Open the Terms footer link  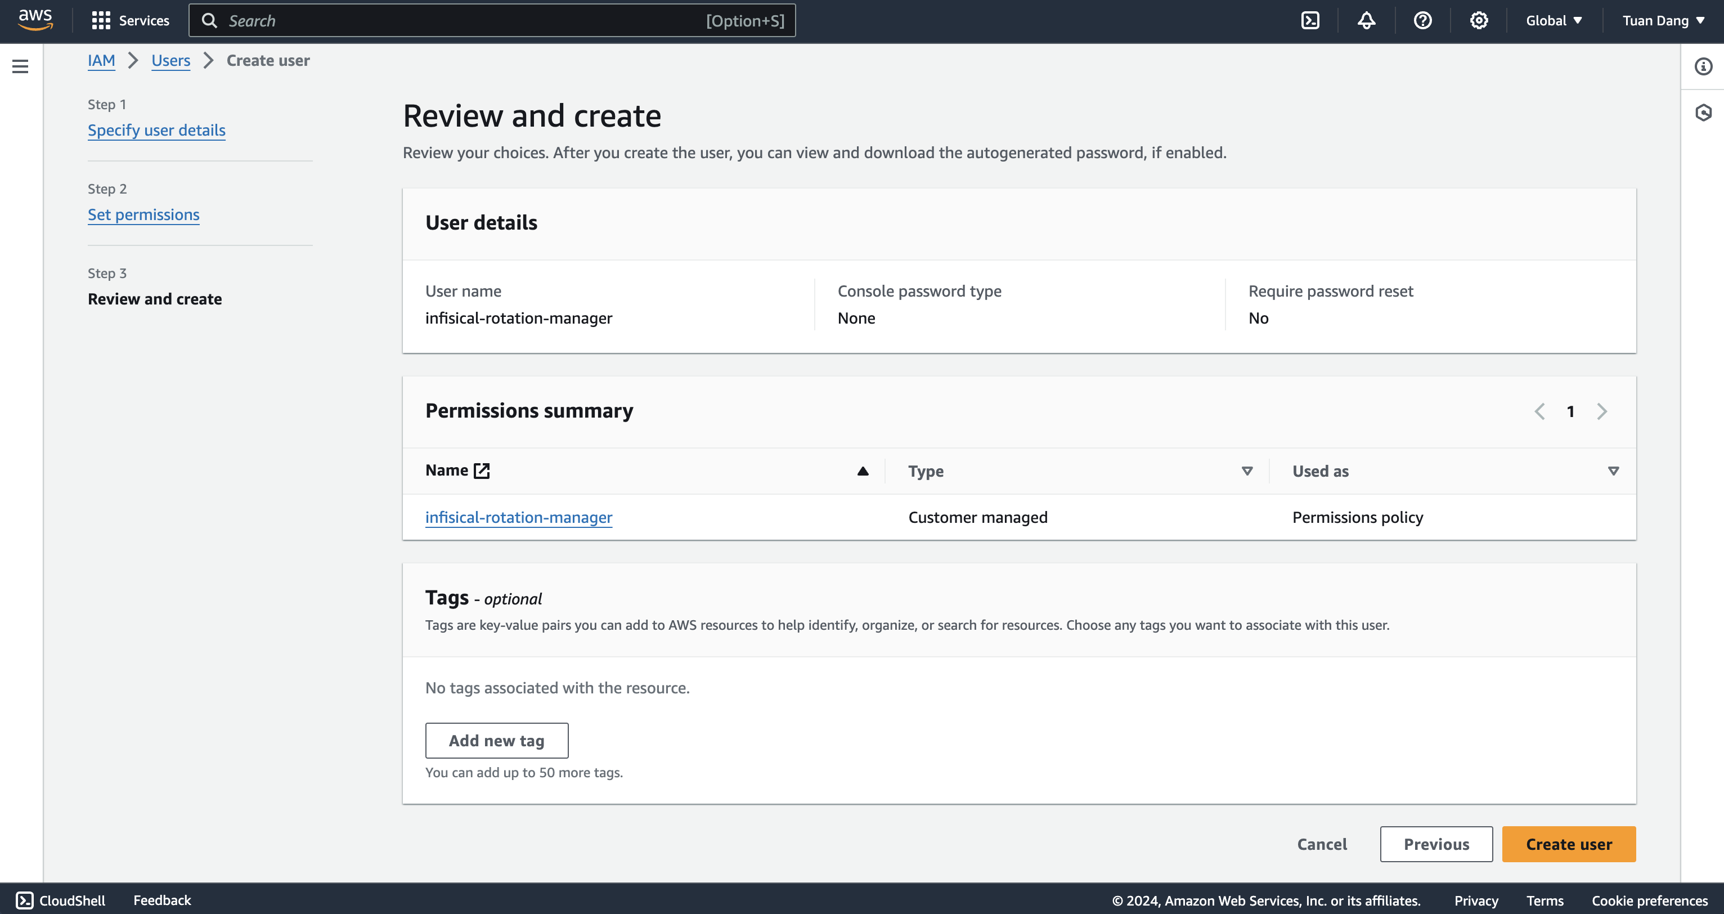click(x=1545, y=900)
